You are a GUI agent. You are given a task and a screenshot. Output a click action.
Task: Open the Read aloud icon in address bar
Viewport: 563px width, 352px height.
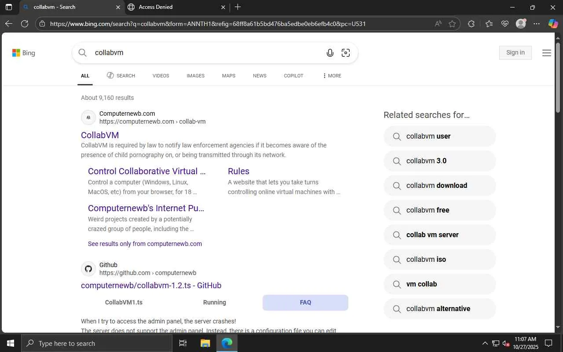click(438, 24)
